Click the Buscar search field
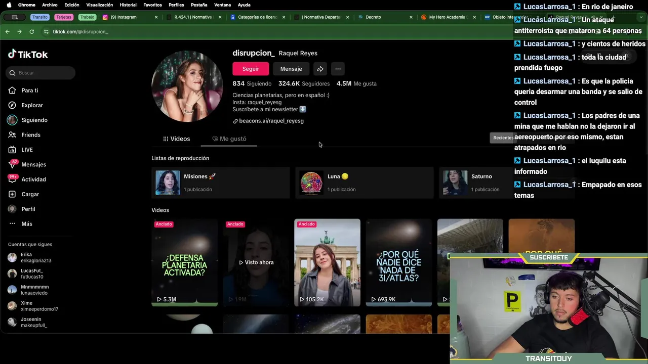 pos(41,73)
